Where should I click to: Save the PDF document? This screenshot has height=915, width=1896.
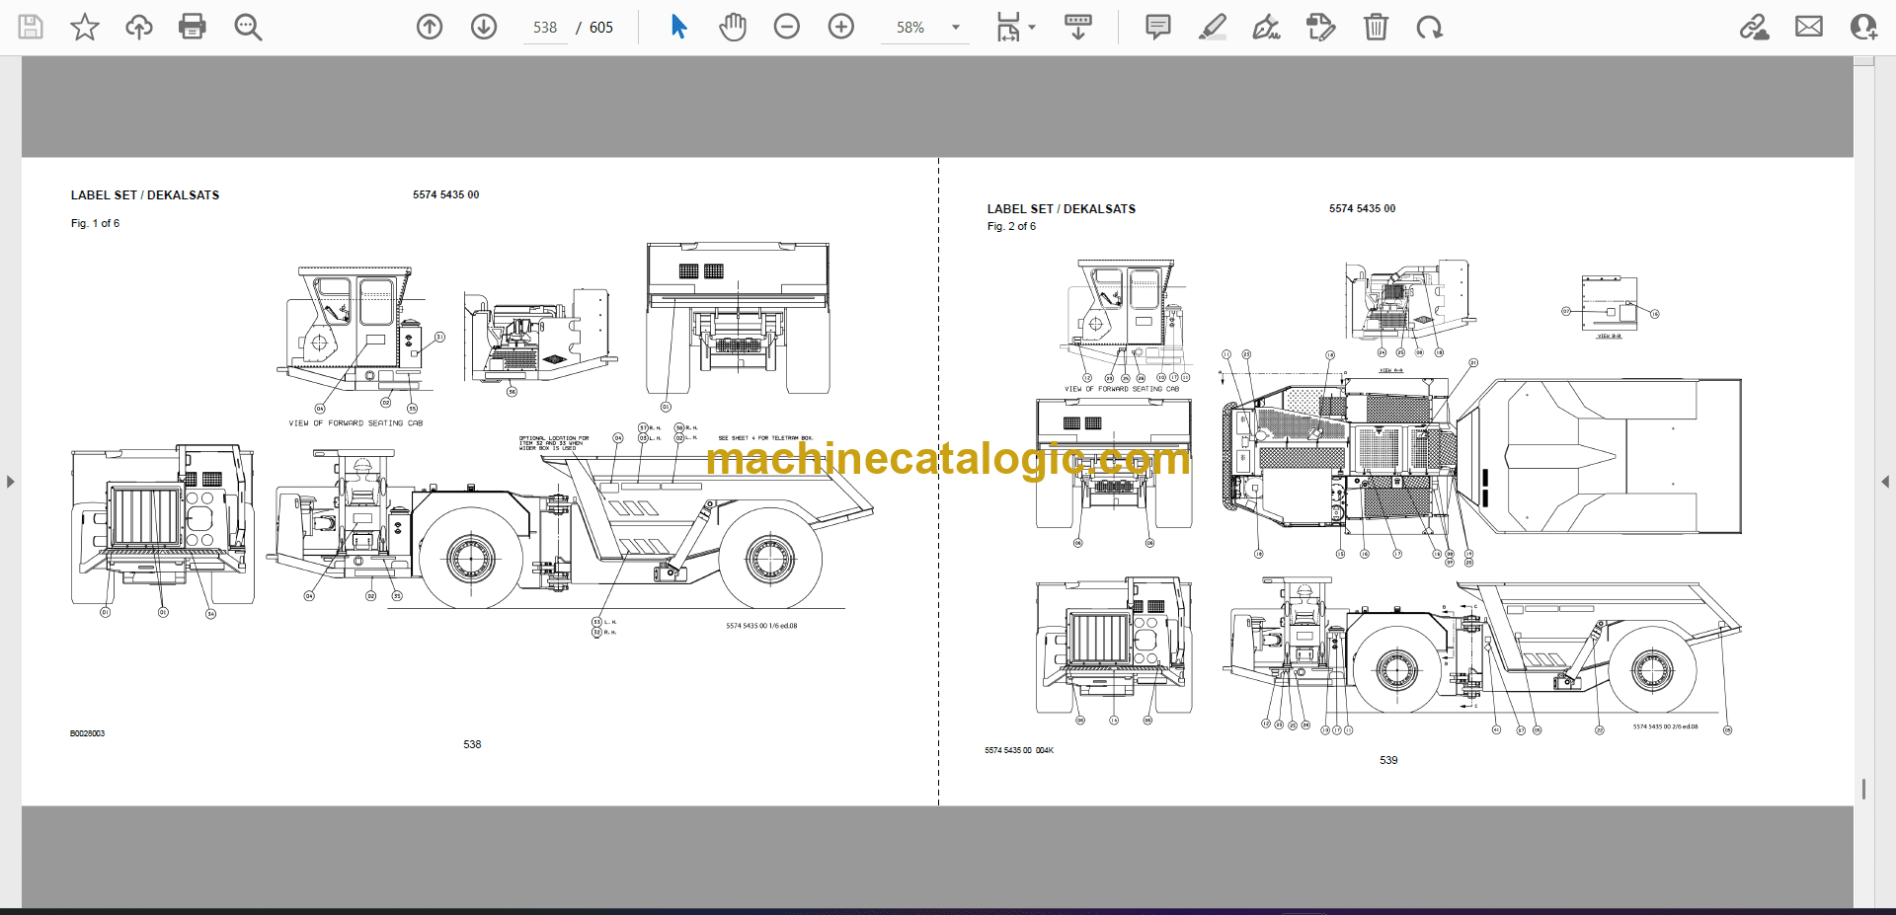pos(31,27)
